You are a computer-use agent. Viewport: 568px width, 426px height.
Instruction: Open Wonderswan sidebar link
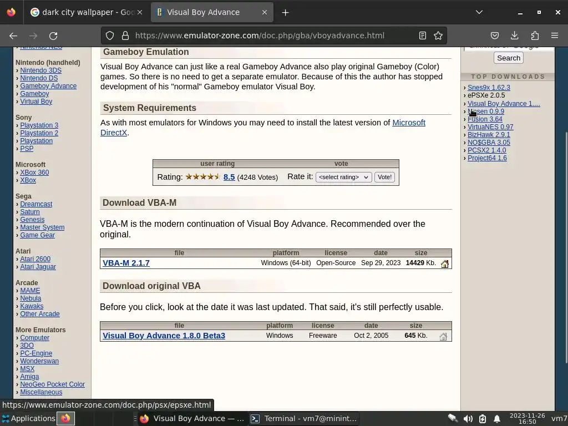pyautogui.click(x=39, y=361)
